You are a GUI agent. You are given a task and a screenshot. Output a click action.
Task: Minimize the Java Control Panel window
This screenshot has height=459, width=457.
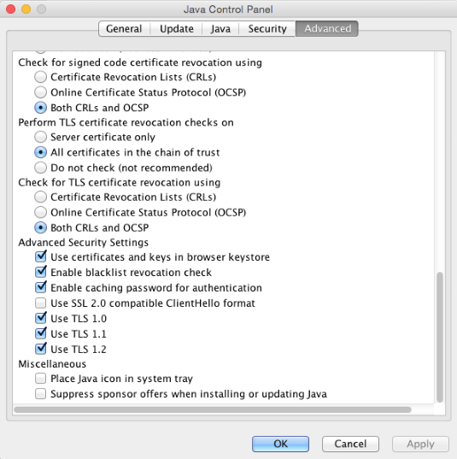(x=26, y=9)
